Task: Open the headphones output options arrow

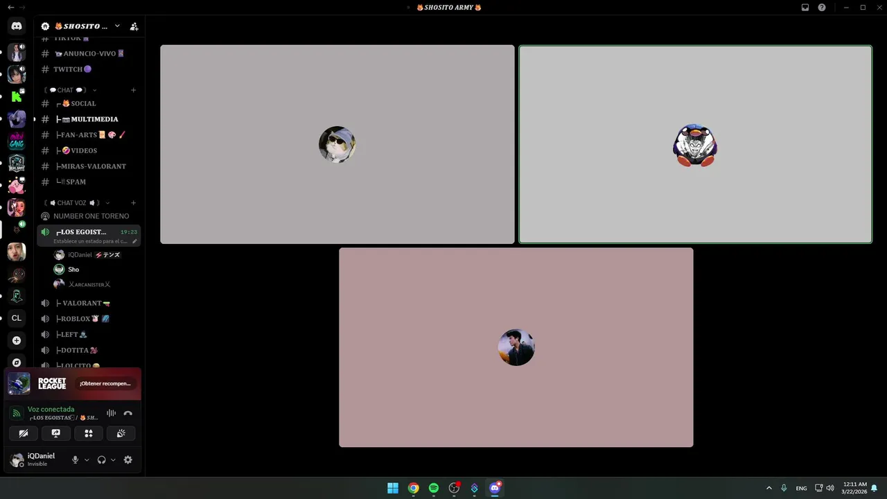Action: (x=113, y=459)
